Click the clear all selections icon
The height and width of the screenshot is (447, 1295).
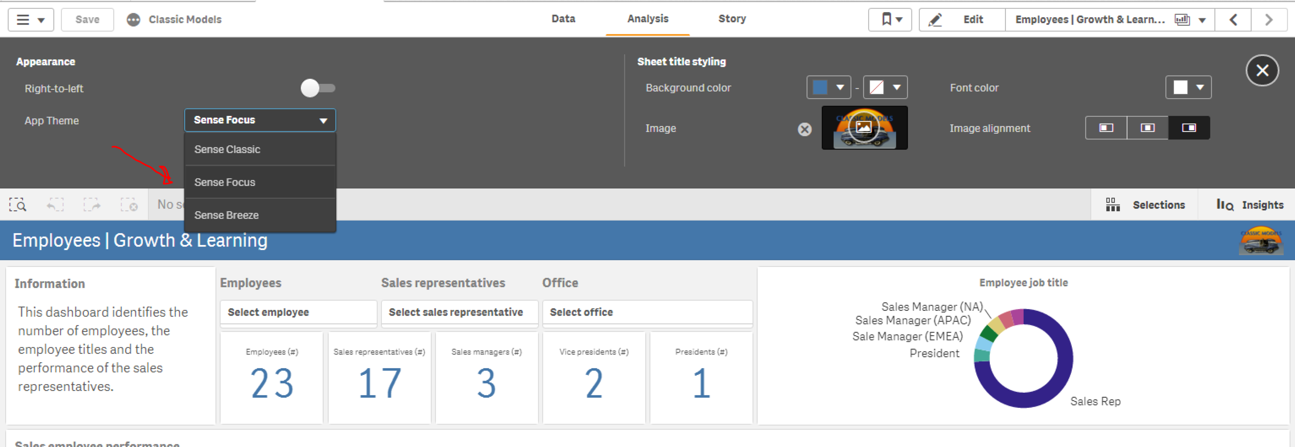tap(129, 205)
